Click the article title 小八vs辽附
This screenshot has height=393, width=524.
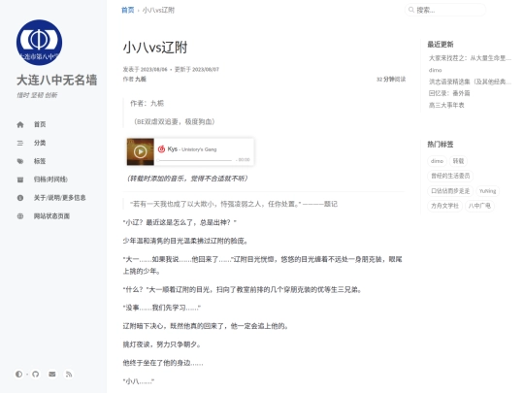click(x=155, y=48)
